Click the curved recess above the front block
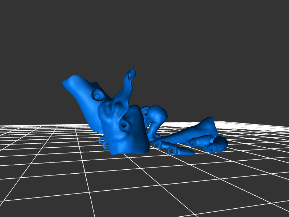The image size is (289, 217). [x=113, y=108]
